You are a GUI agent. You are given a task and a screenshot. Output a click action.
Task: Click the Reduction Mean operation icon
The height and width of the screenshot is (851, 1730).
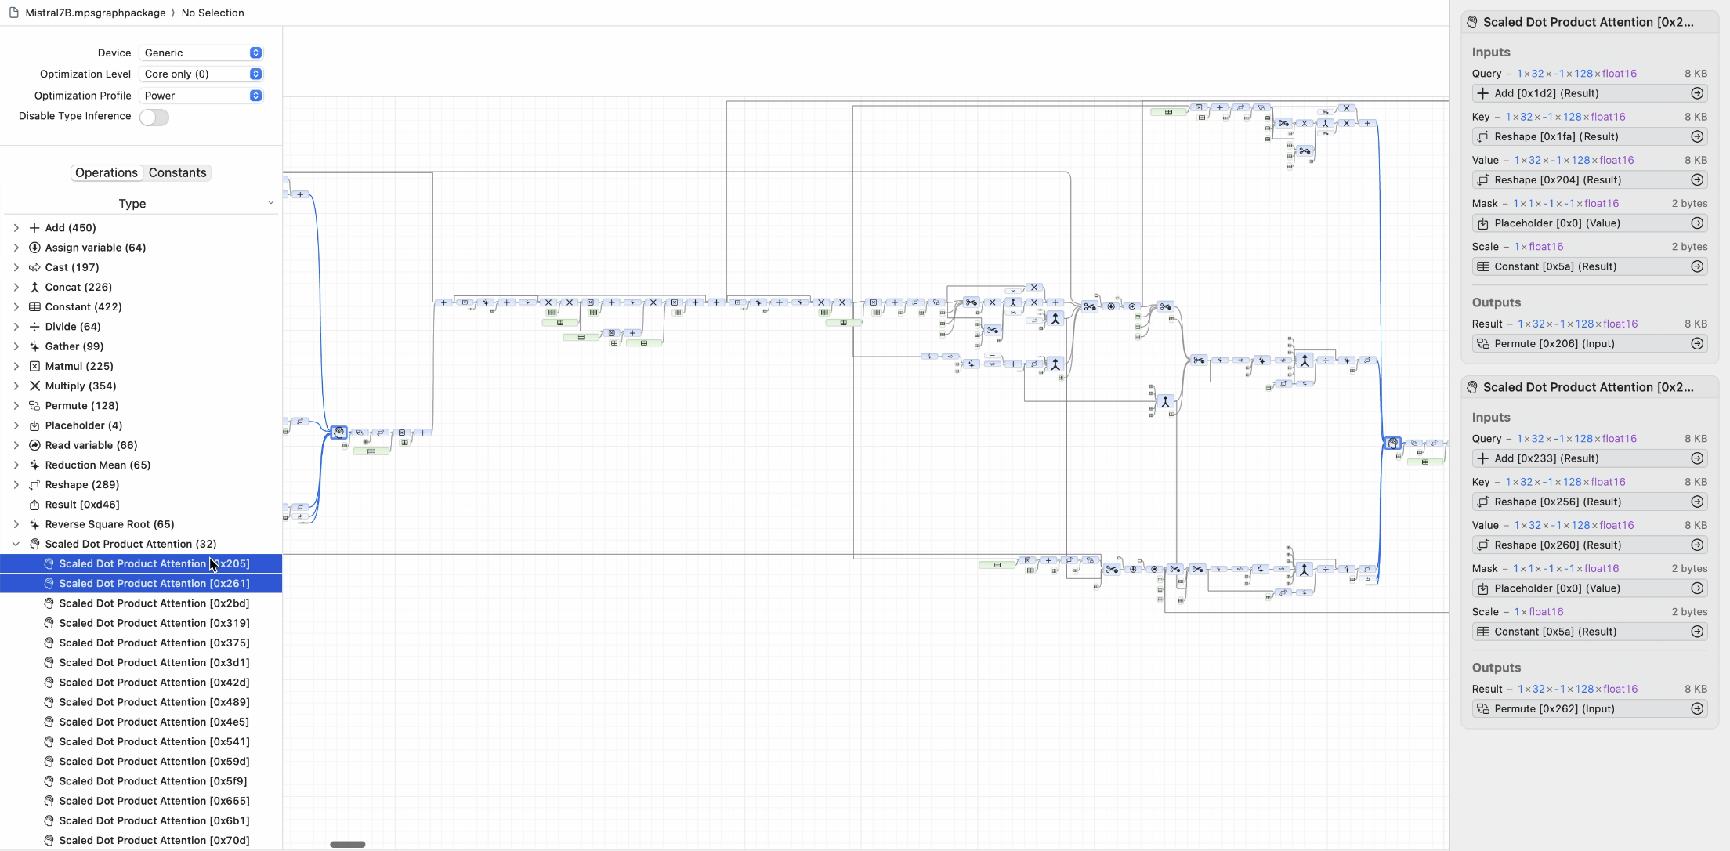34,464
